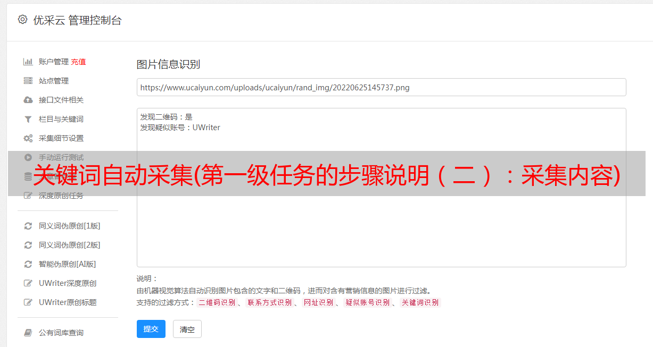Open 账户管理 in the sidebar
Image resolution: width=653 pixels, height=347 pixels.
click(54, 62)
